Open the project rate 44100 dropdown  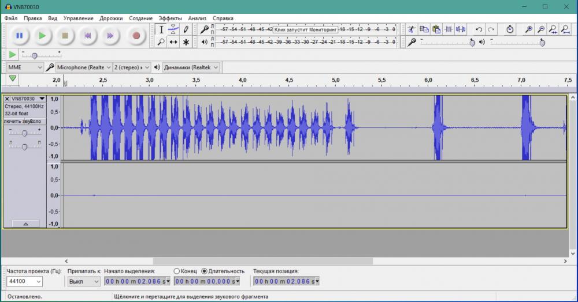pos(24,281)
